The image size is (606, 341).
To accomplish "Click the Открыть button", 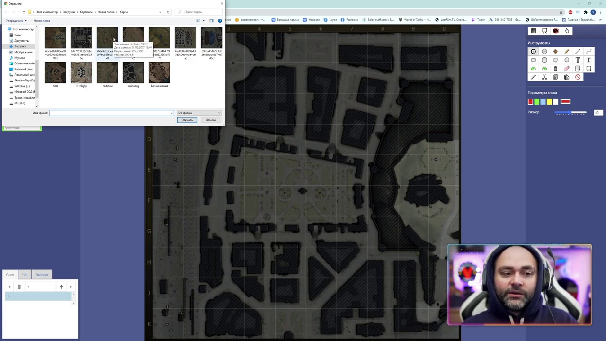I will [x=187, y=120].
